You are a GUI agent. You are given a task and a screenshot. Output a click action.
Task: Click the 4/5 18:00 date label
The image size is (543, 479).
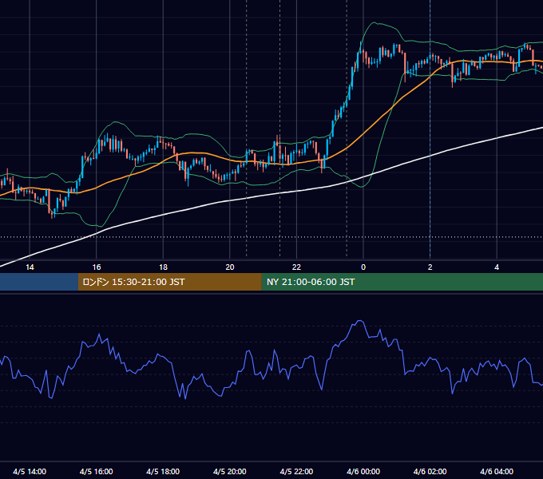(x=163, y=471)
